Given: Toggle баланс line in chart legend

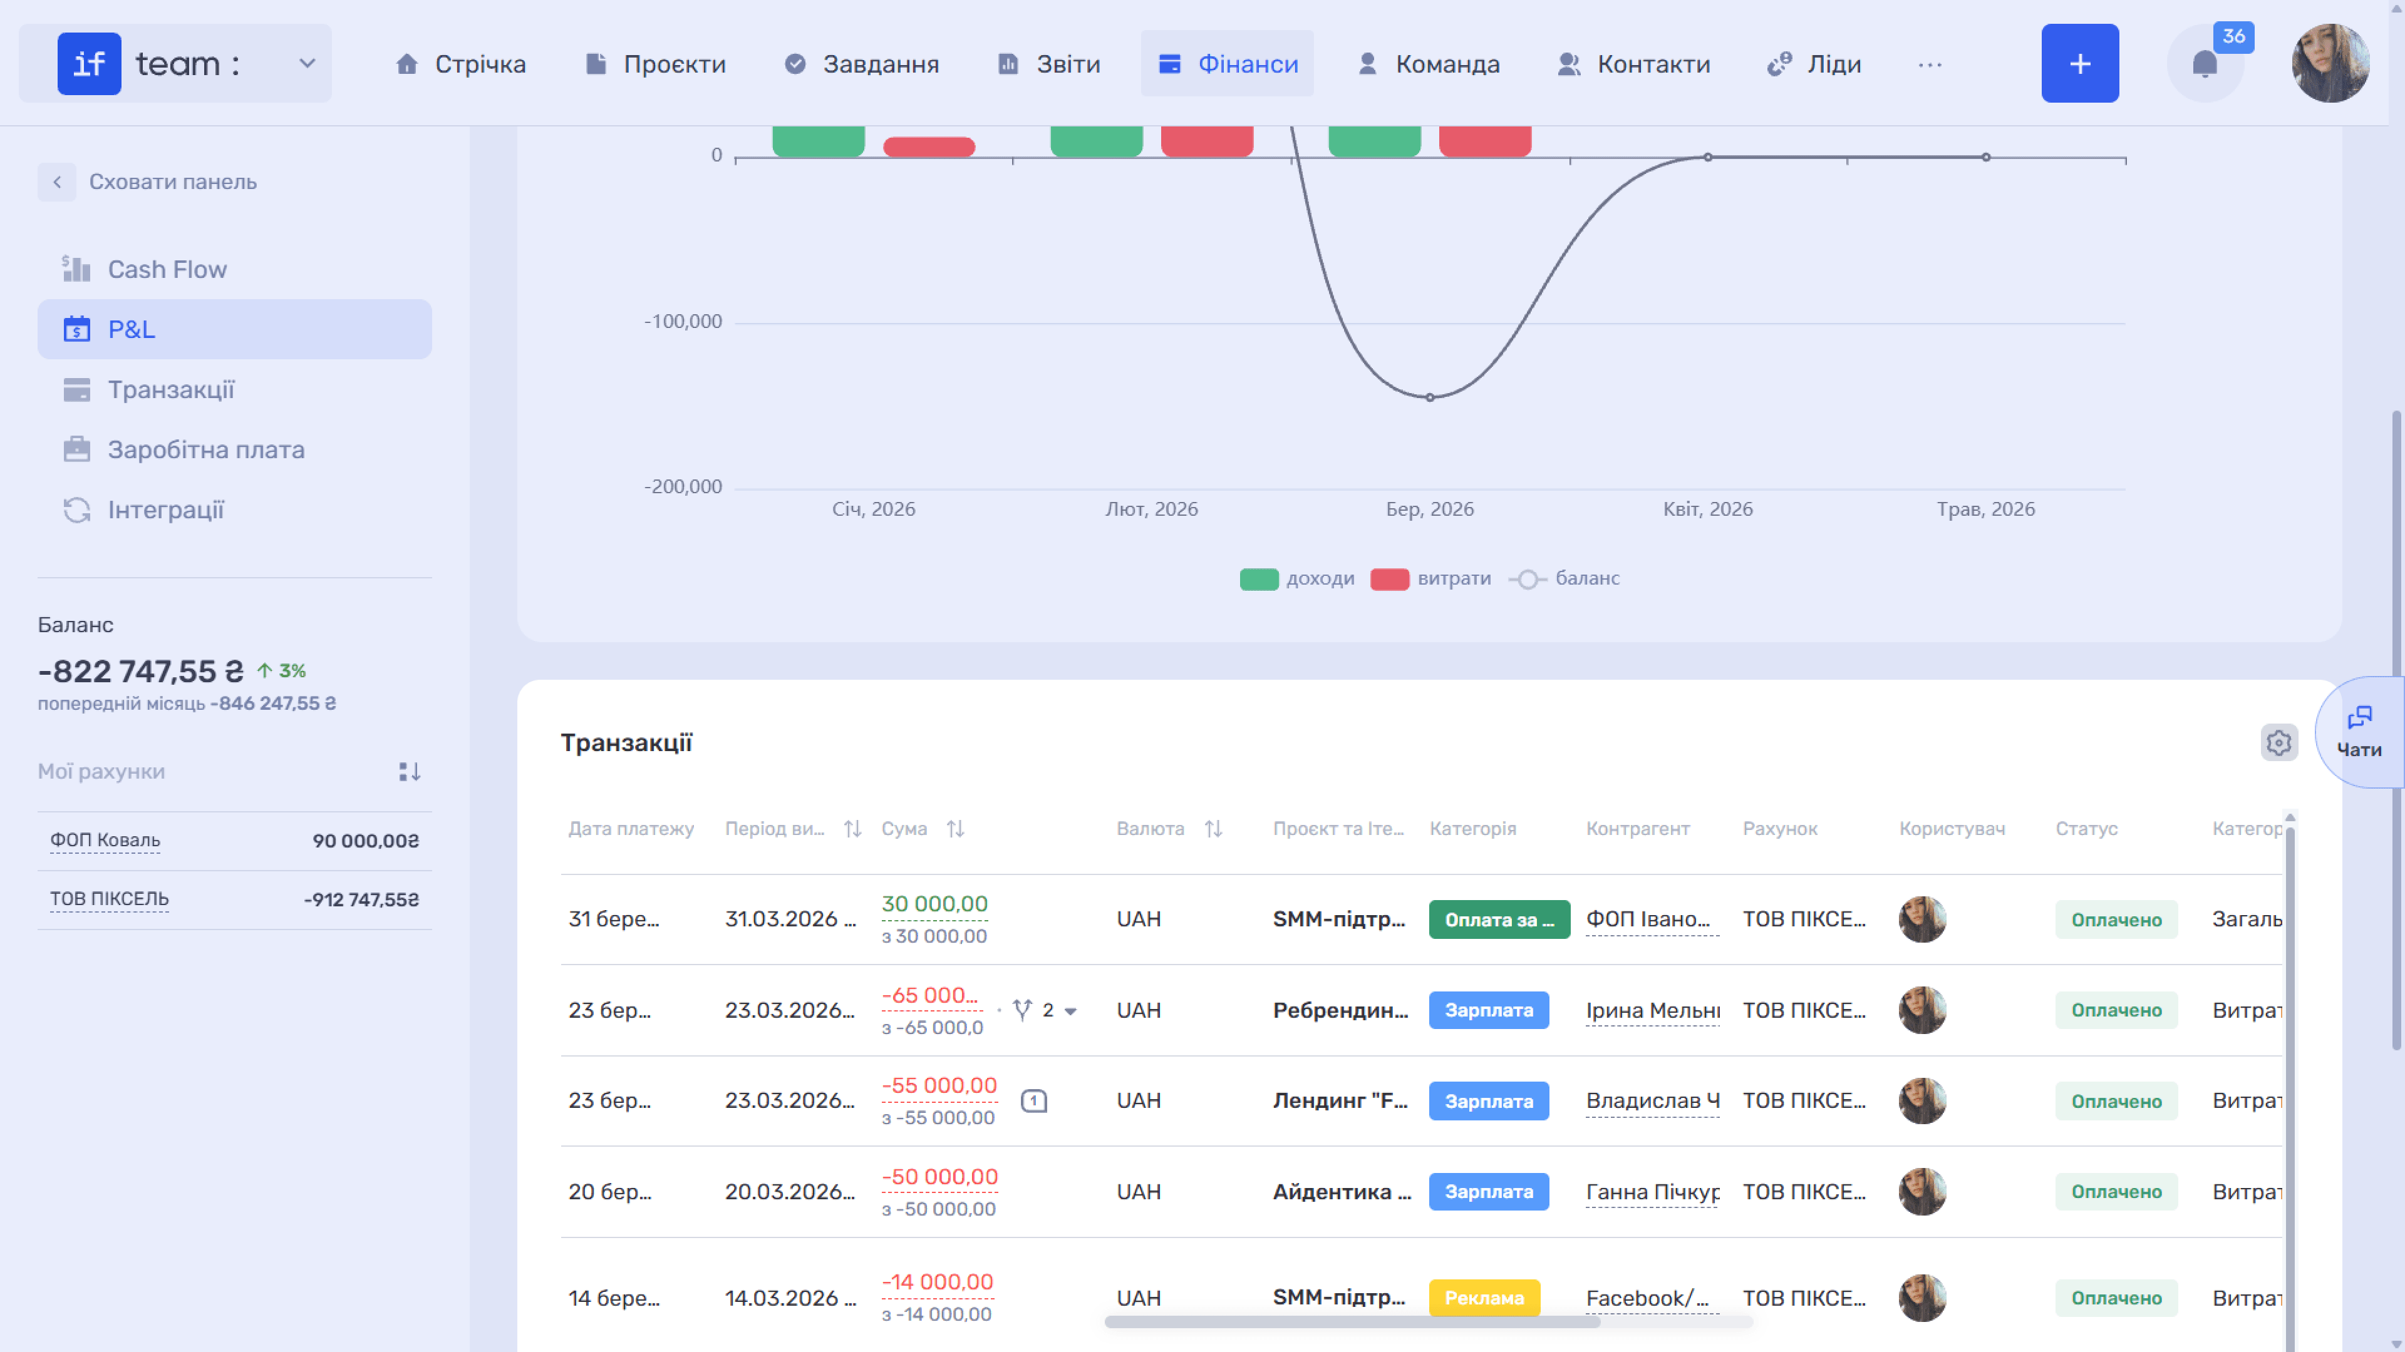Looking at the screenshot, I should point(1564,578).
